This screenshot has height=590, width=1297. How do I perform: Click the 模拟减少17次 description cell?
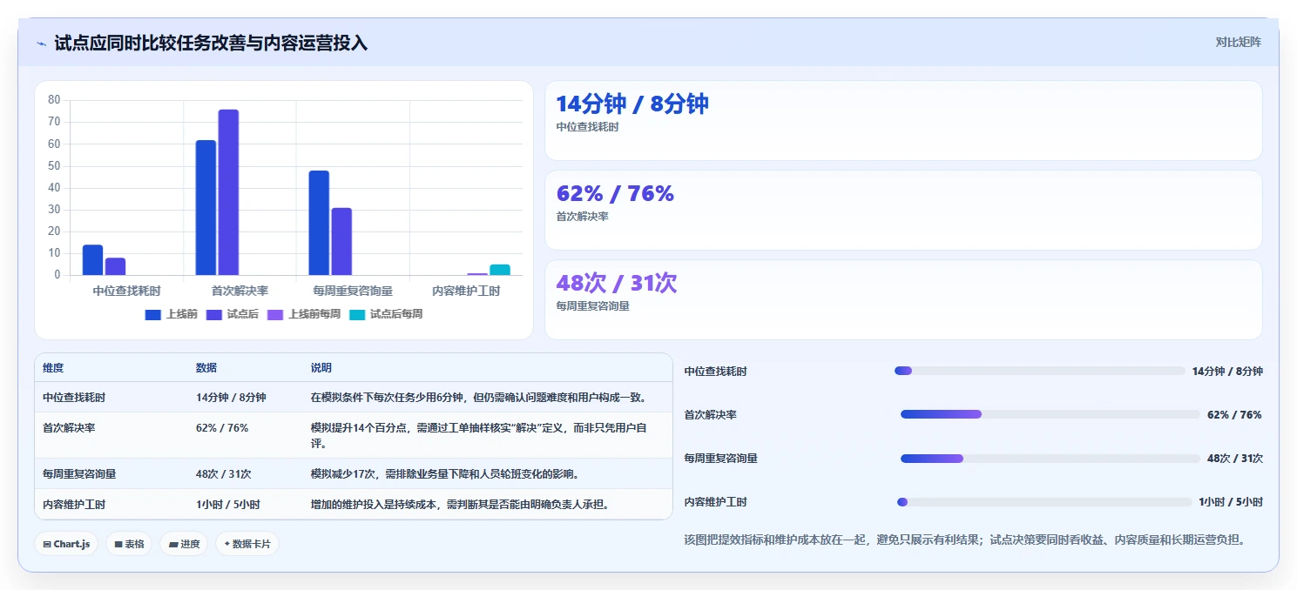(x=445, y=474)
